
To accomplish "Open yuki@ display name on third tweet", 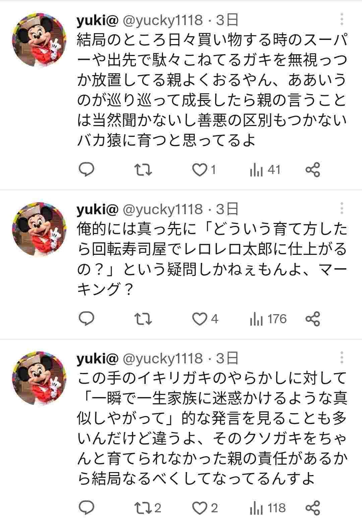I will coord(98,358).
